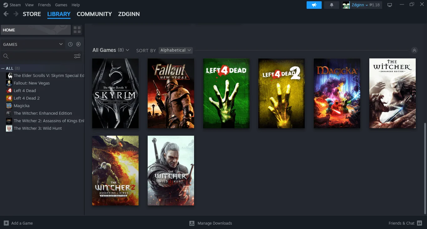This screenshot has width=427, height=229.
Task: Click the Magicka sidebar icon
Action: coord(9,106)
